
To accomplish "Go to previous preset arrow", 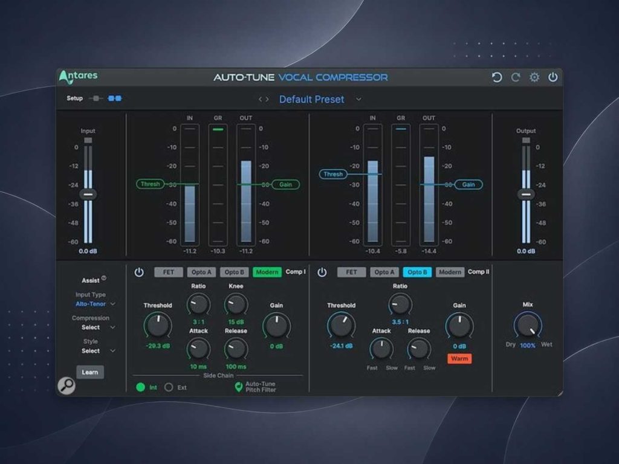I will click(260, 100).
